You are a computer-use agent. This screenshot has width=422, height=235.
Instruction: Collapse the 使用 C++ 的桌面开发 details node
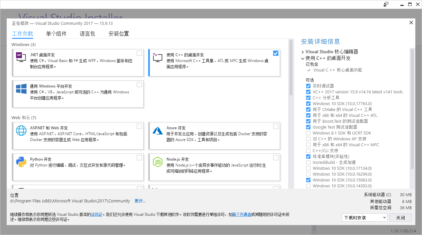(303, 58)
